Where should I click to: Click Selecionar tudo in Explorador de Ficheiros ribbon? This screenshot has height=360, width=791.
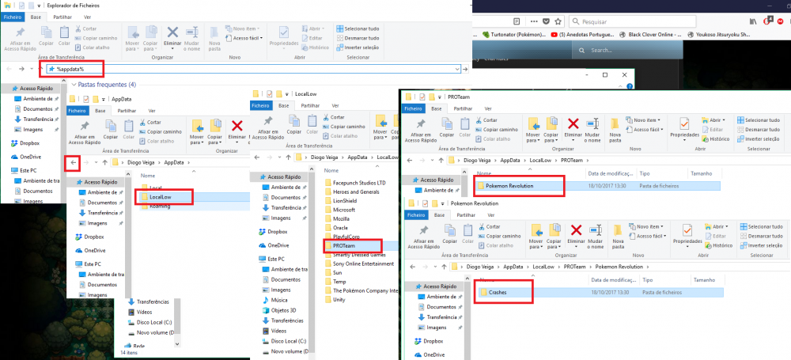(358, 28)
